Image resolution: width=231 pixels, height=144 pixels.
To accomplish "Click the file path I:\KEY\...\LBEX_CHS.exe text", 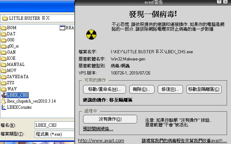I will [152, 52].
